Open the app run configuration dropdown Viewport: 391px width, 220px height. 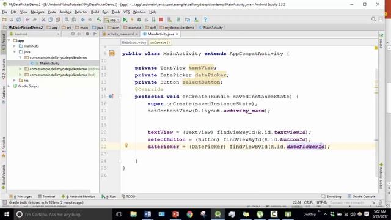(112, 20)
